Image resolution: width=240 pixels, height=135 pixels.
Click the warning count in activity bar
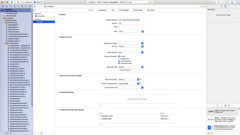click(150, 2)
